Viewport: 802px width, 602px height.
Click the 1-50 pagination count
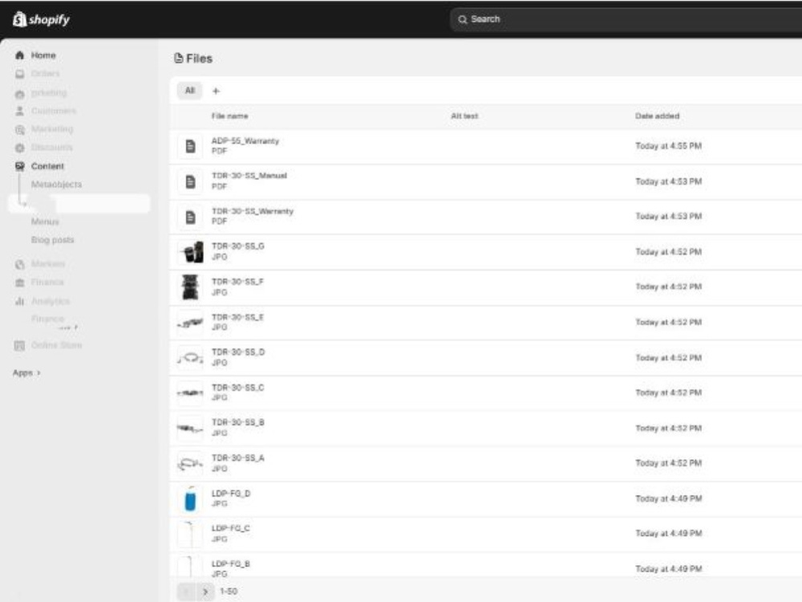pos(229,592)
